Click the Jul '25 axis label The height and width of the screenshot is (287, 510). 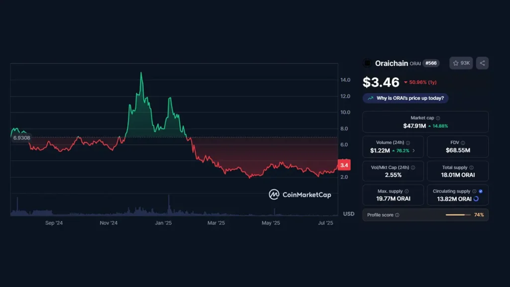325,223
